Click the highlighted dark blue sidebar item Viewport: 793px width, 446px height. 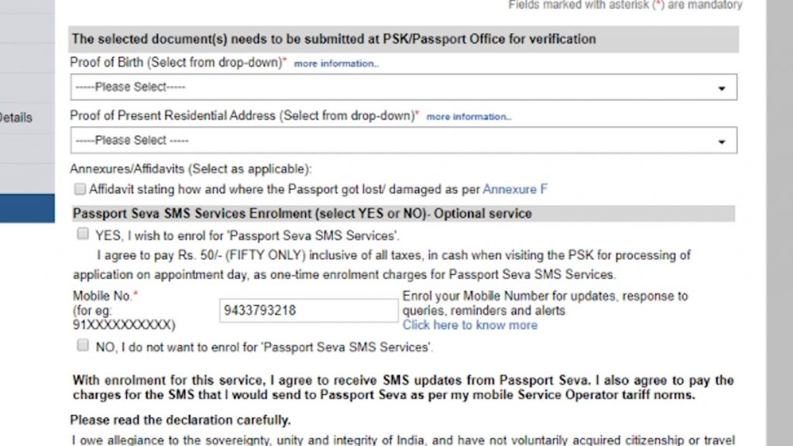click(27, 209)
